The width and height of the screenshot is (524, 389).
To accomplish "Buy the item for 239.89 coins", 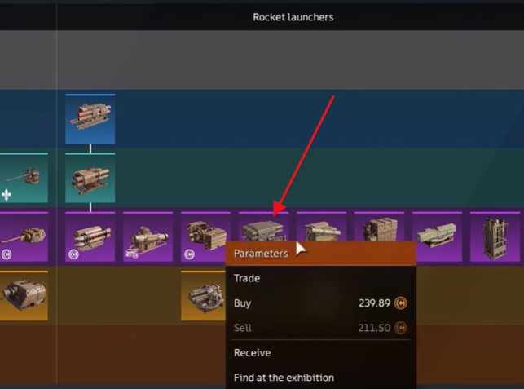I will point(321,303).
